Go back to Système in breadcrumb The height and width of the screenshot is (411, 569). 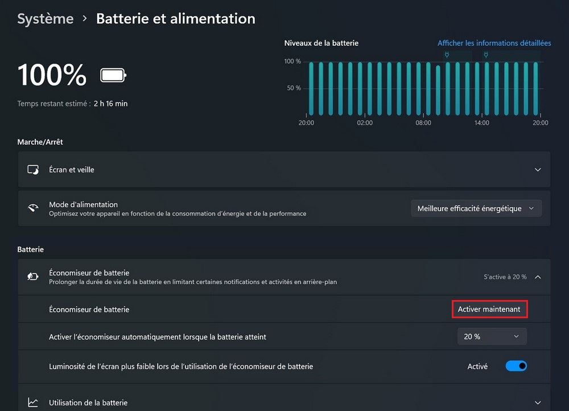coord(46,18)
